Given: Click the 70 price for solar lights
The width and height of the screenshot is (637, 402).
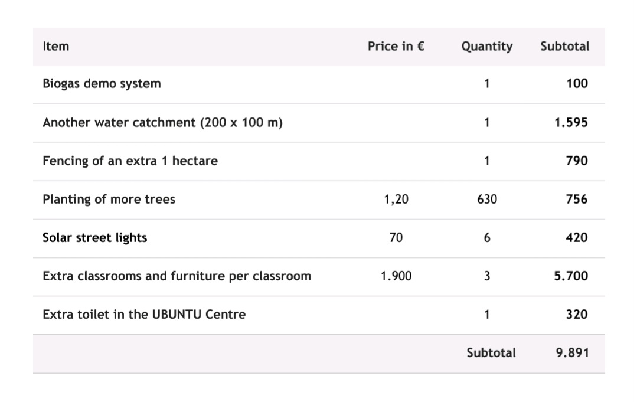Looking at the screenshot, I should pyautogui.click(x=396, y=237).
